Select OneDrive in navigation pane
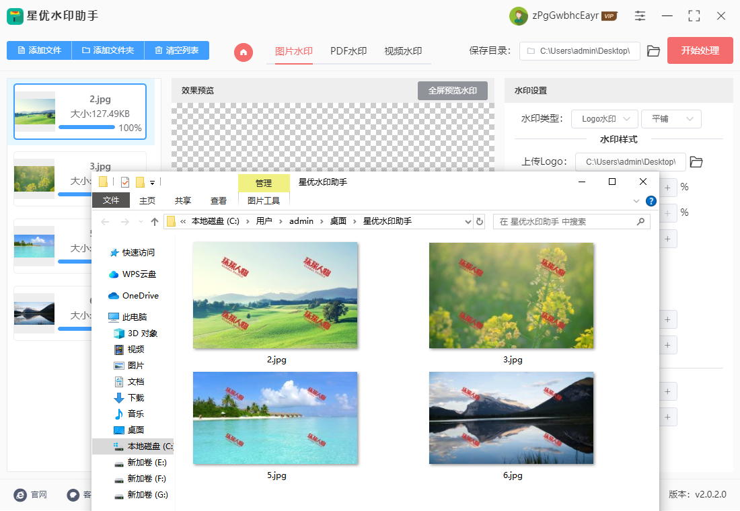 tap(134, 295)
